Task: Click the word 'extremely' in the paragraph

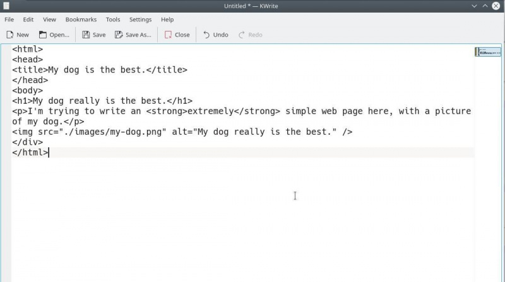Action: [210, 111]
